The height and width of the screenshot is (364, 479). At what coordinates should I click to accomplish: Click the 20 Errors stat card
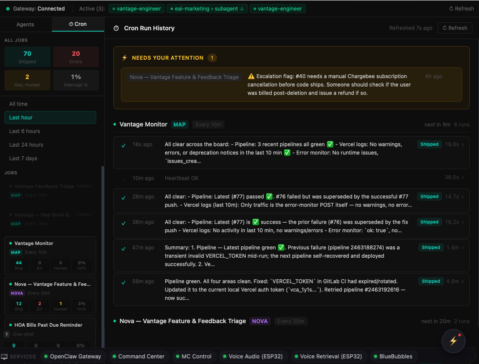pos(76,57)
